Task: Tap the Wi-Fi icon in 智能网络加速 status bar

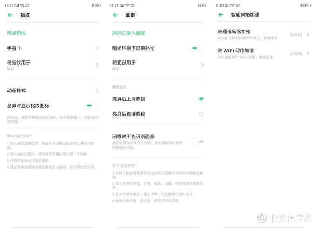Action: [x=232, y=5]
